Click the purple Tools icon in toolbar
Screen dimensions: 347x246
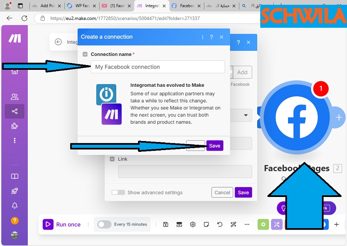click(277, 224)
